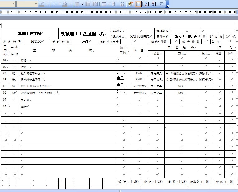The width and height of the screenshot is (238, 192).
Task: Open the Toolbar Options arrow
Action: tap(167, 4)
